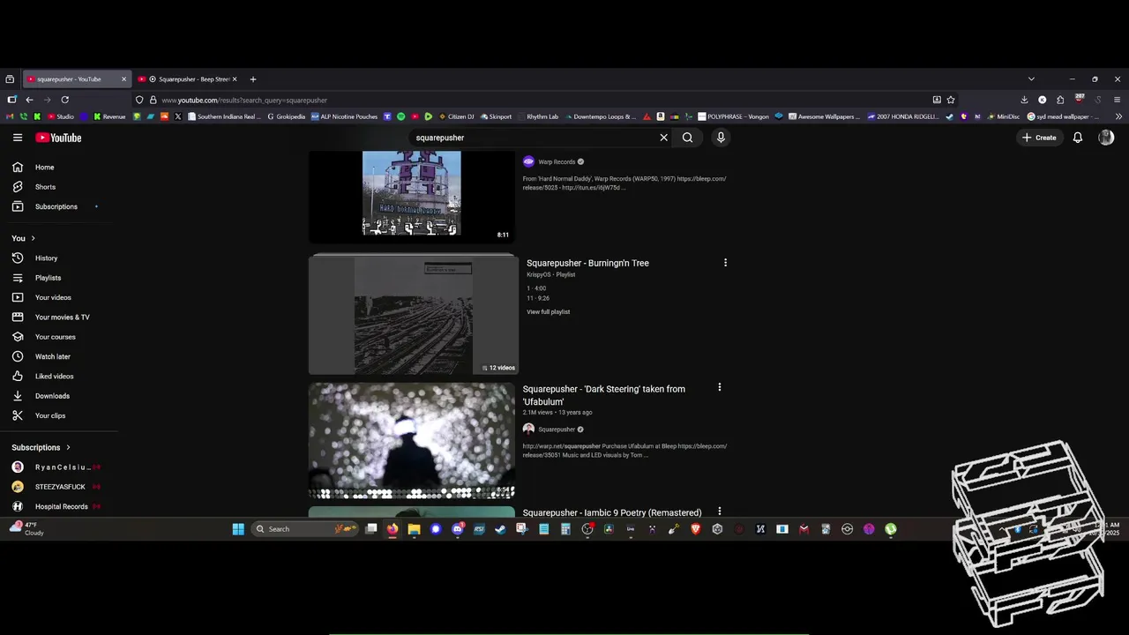The image size is (1129, 635).
Task: Reload the current page
Action: (x=64, y=100)
